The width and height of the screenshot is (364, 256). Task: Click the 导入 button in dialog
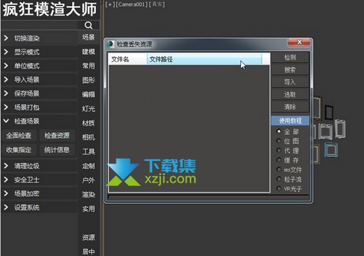290,82
